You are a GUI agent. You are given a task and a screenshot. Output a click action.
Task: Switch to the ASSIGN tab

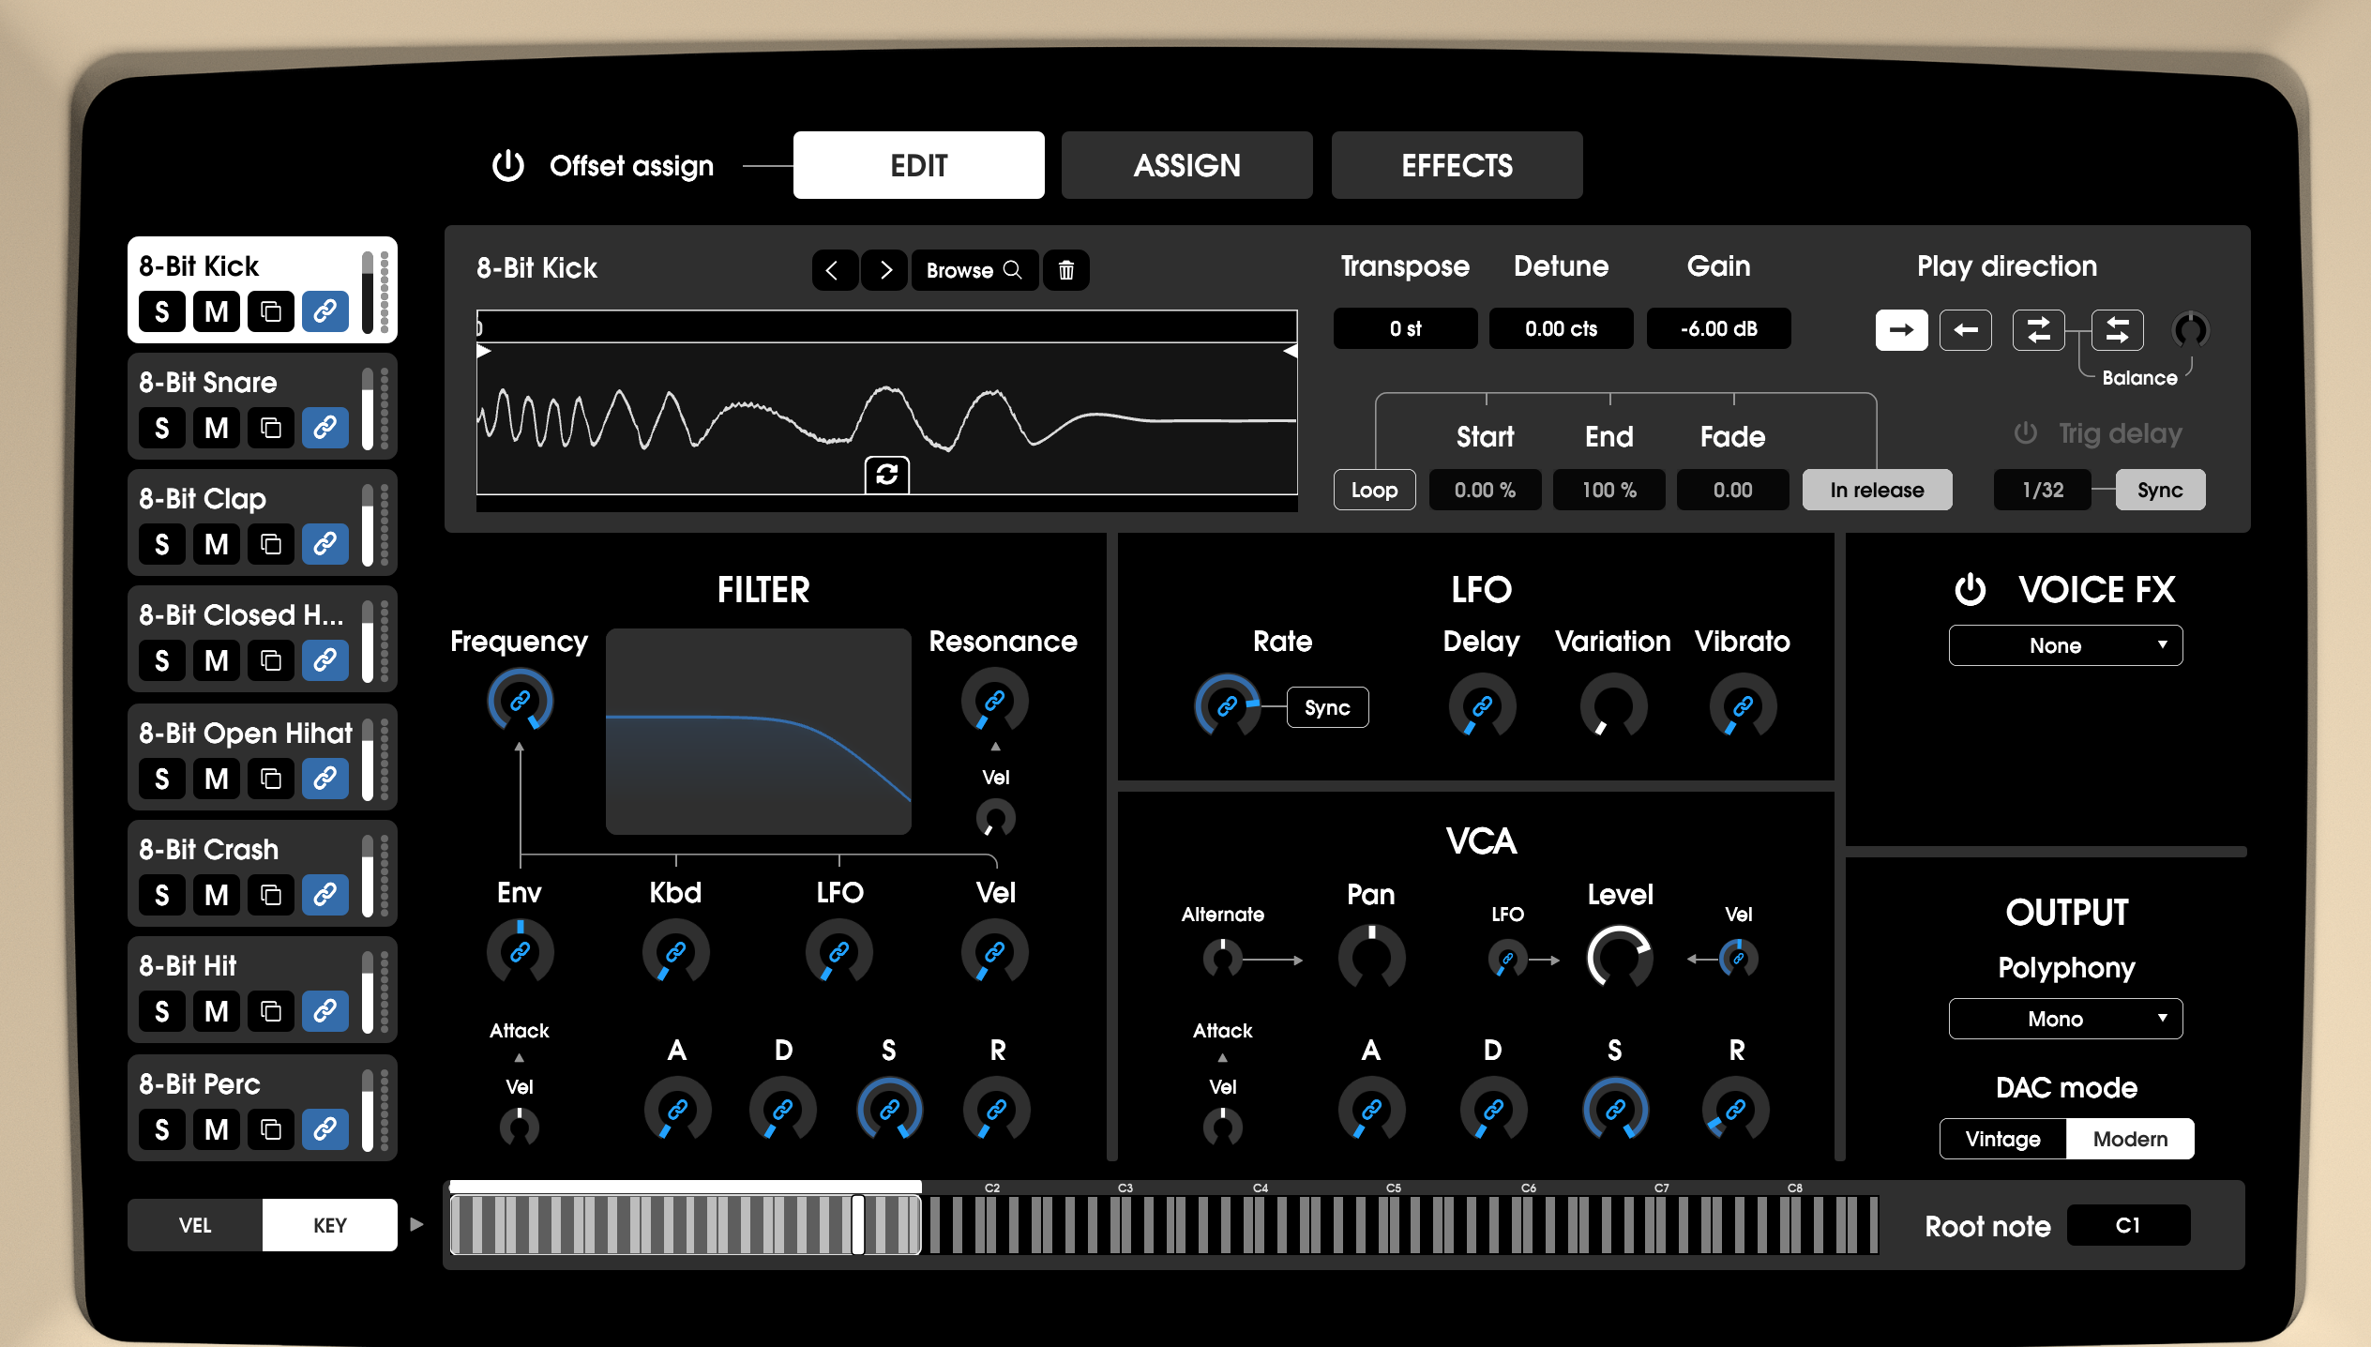(1186, 166)
